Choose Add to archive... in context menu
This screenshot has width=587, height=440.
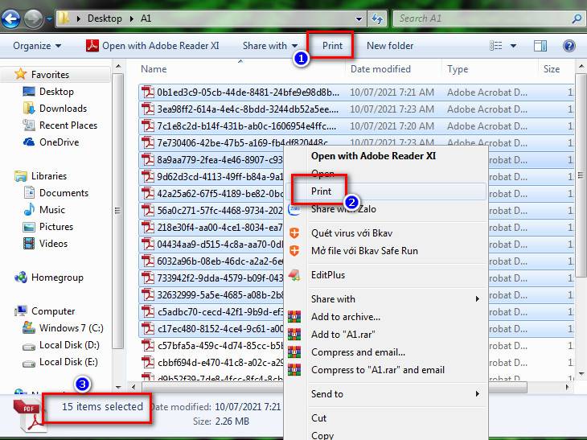click(x=386, y=316)
